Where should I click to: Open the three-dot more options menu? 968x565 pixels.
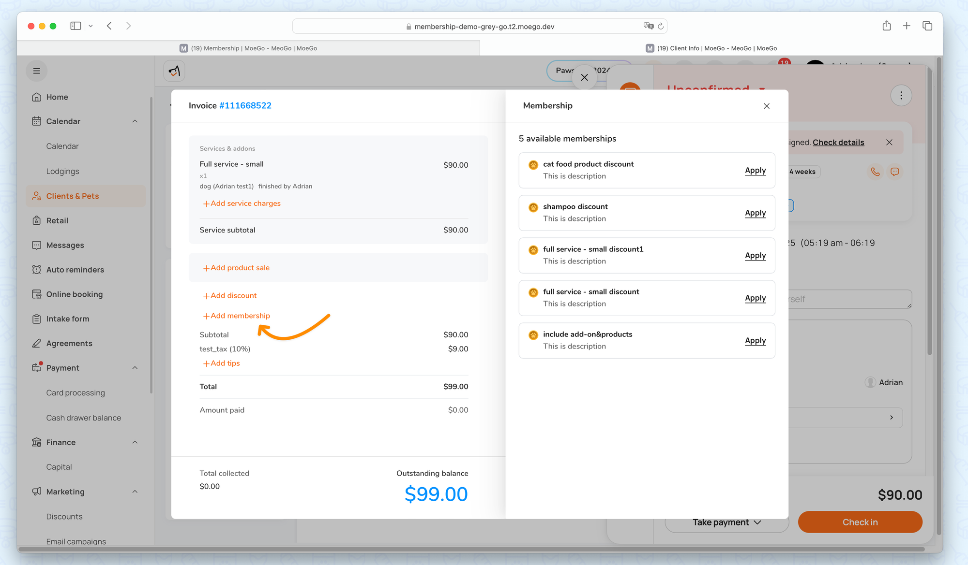(901, 96)
